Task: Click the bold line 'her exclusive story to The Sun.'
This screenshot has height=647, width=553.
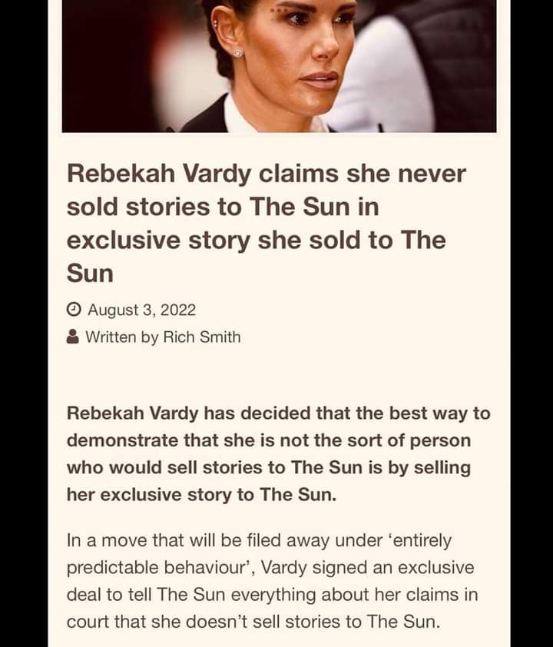Action: pyautogui.click(x=201, y=494)
